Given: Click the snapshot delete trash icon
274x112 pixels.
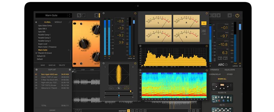Looking at the screenshot, I should (x=145, y=111).
